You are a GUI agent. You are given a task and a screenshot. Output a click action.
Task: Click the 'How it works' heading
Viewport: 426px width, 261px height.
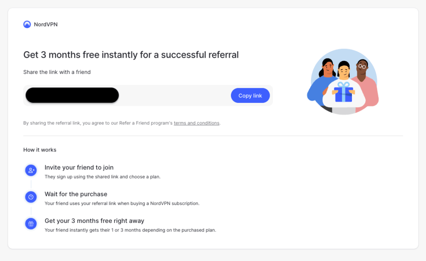(x=40, y=150)
